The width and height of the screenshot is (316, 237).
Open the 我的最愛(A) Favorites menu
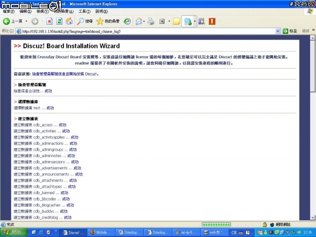(x=64, y=11)
